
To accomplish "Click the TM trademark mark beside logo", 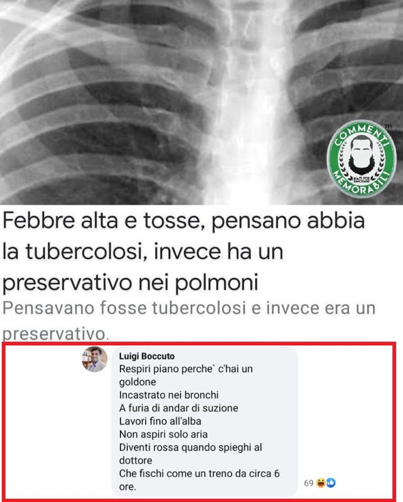I will (x=388, y=127).
